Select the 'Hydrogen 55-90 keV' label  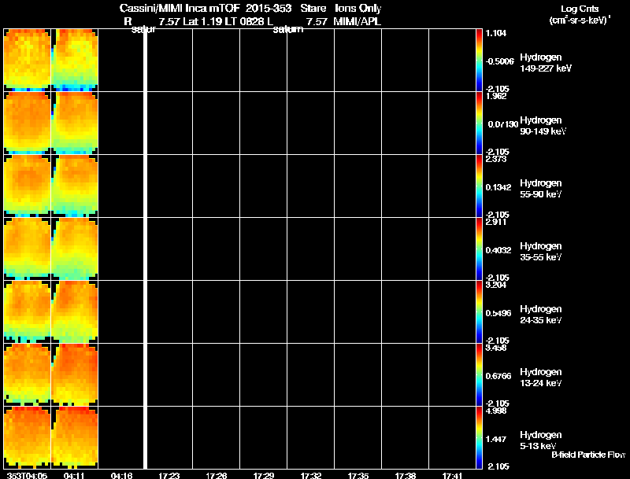(541, 189)
